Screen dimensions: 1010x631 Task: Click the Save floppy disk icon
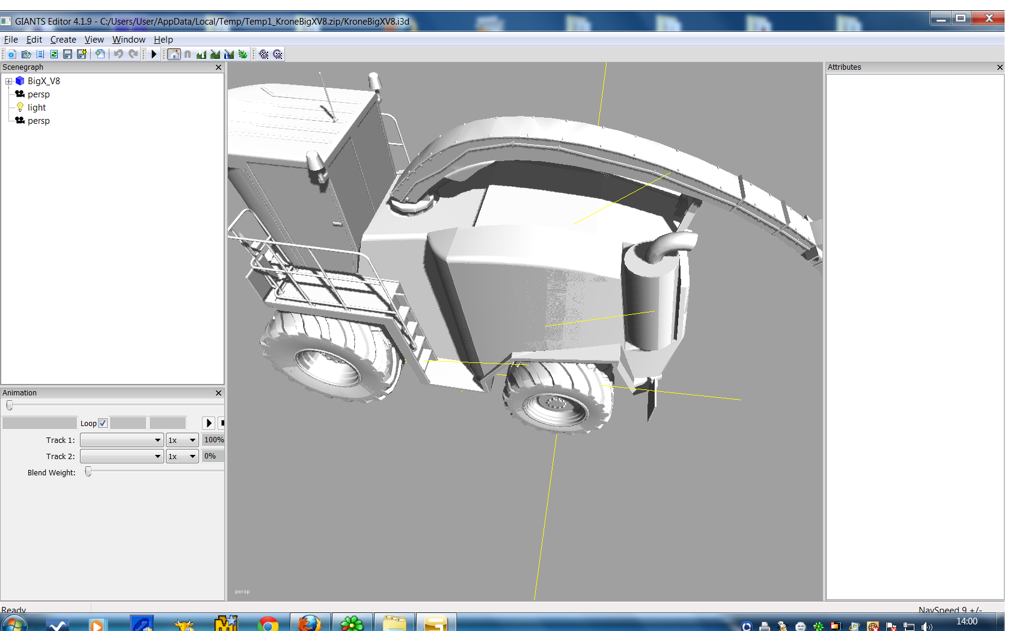tap(68, 54)
